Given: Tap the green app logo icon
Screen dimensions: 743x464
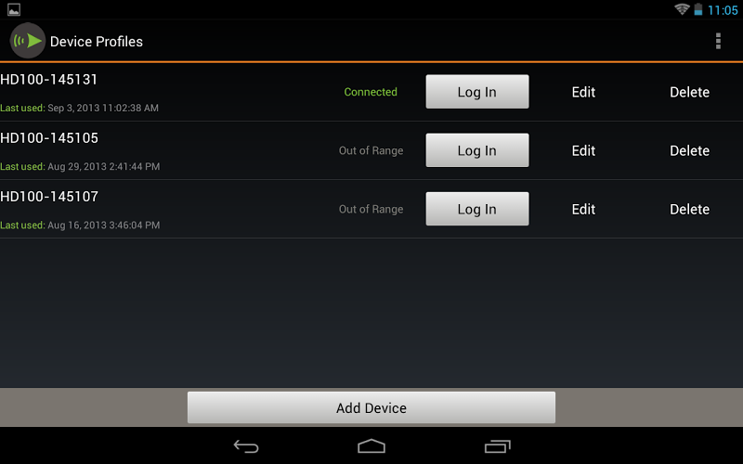Looking at the screenshot, I should 28,41.
